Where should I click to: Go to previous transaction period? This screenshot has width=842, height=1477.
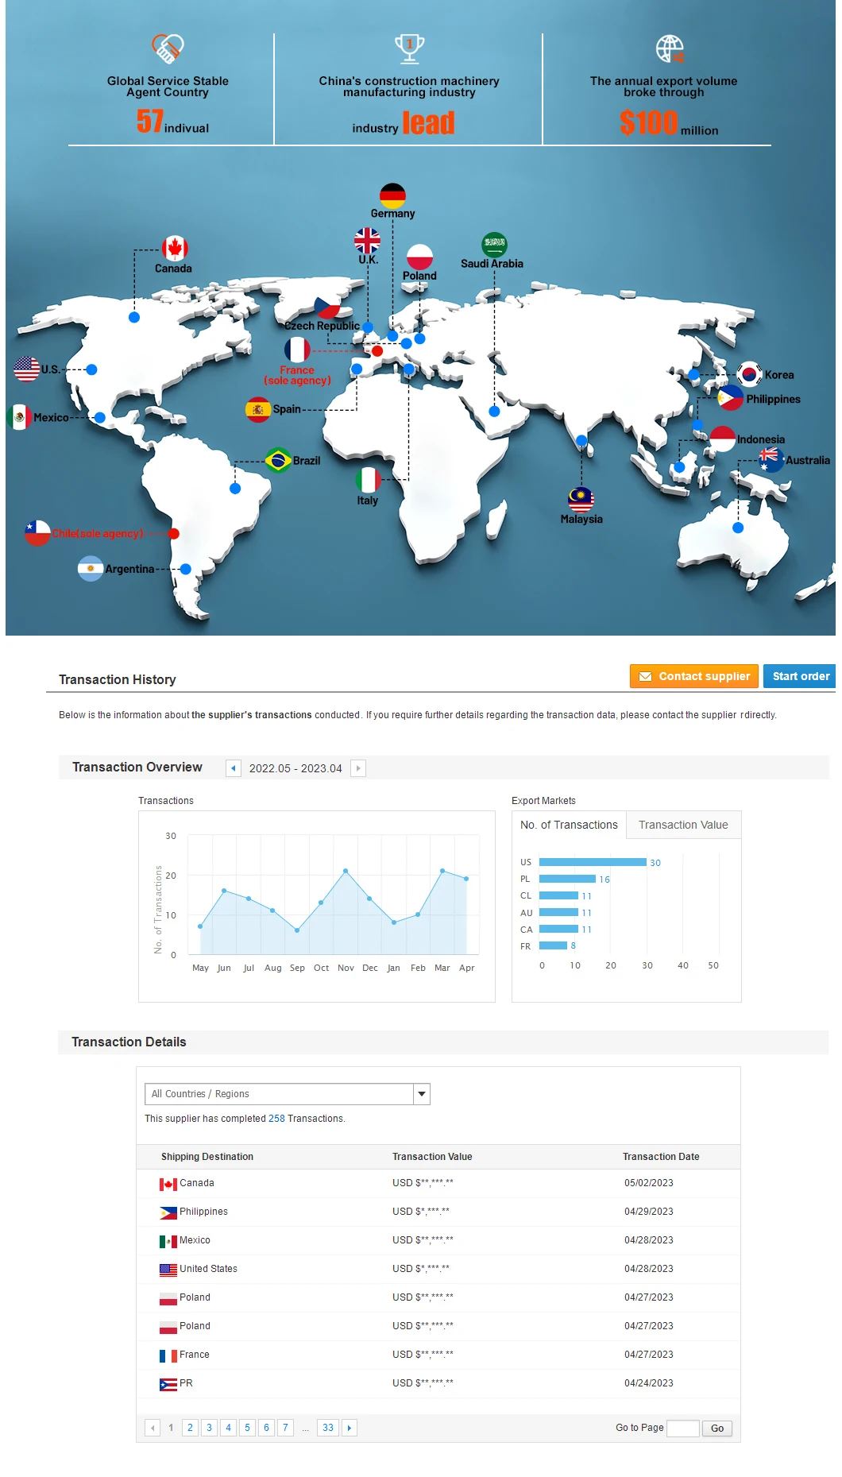coord(234,768)
